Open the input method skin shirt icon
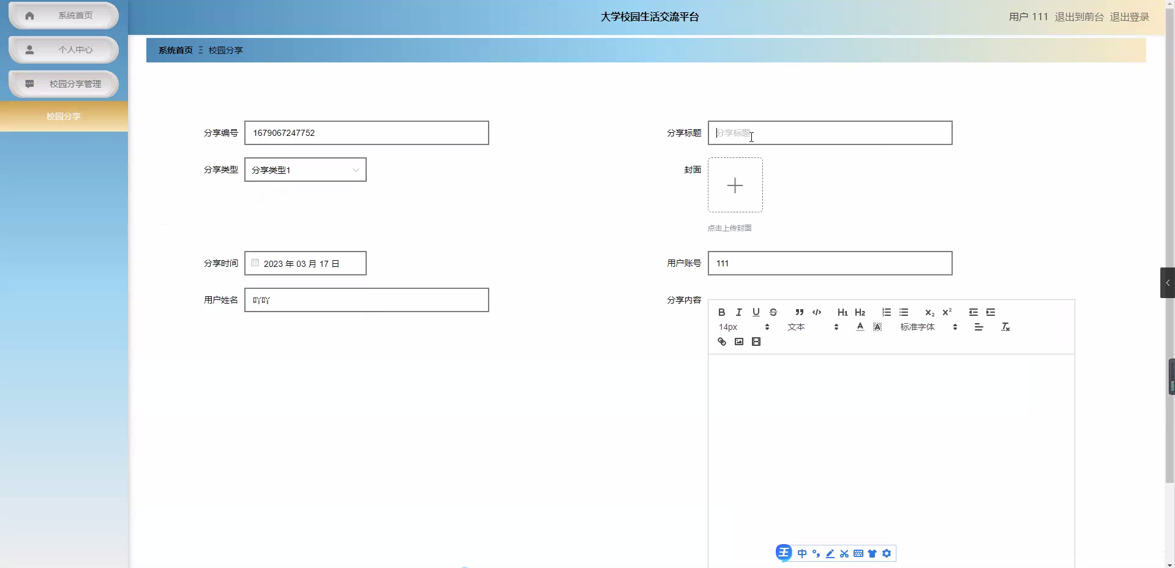 [x=873, y=553]
